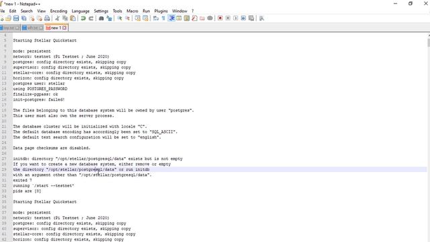430x242 pixels.
Task: Click Run macro multiple times icon
Action: (243, 18)
